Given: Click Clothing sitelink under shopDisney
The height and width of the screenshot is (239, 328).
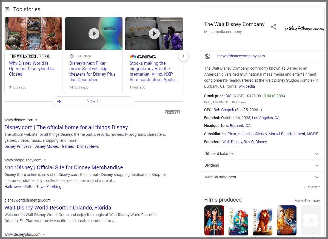Looking at the screenshot, I should pyautogui.click(x=54, y=187).
